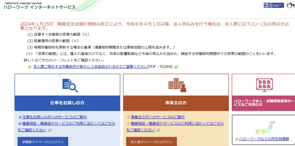
Task: Click external-link icon after the PDF leaflet link
Action: point(176,67)
